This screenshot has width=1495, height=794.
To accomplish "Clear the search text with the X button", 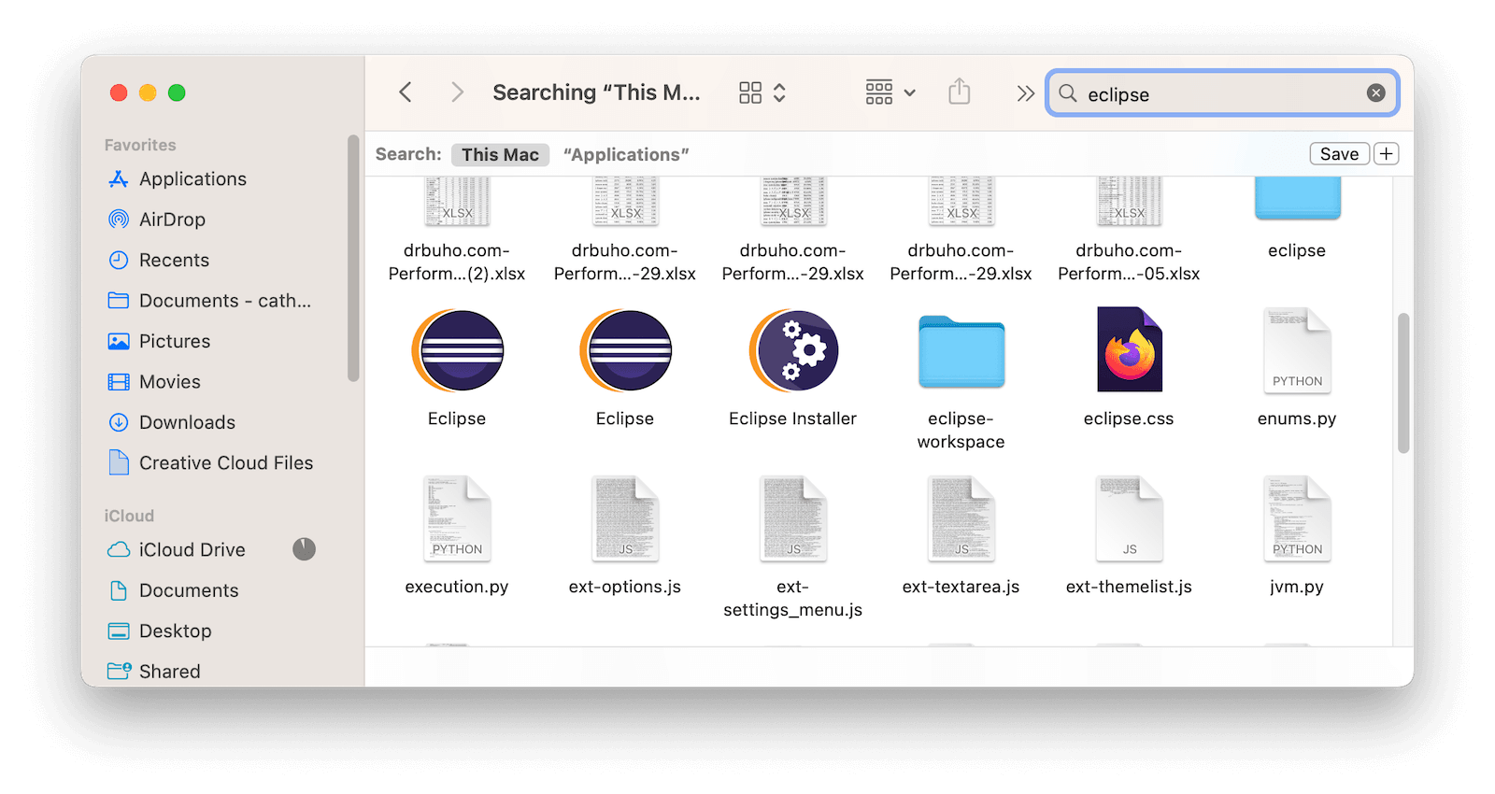I will click(1375, 92).
